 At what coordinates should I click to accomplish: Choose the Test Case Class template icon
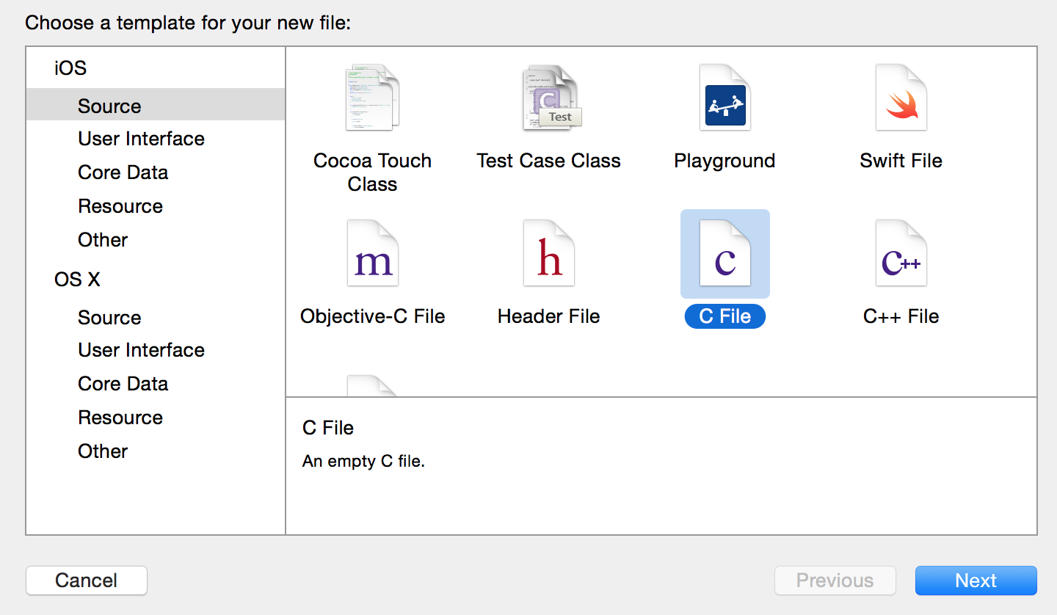click(549, 98)
